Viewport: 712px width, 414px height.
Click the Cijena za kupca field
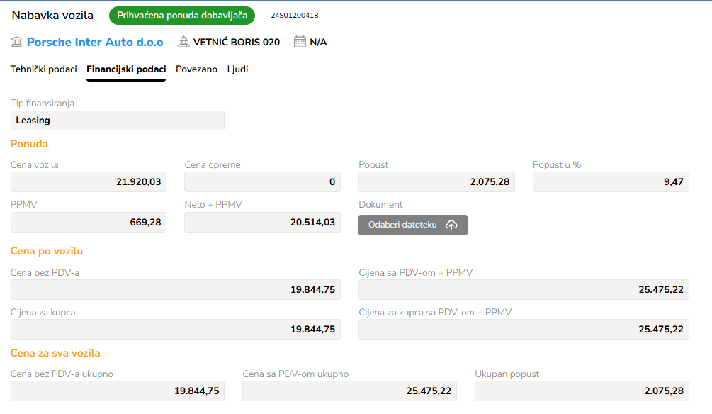[176, 330]
